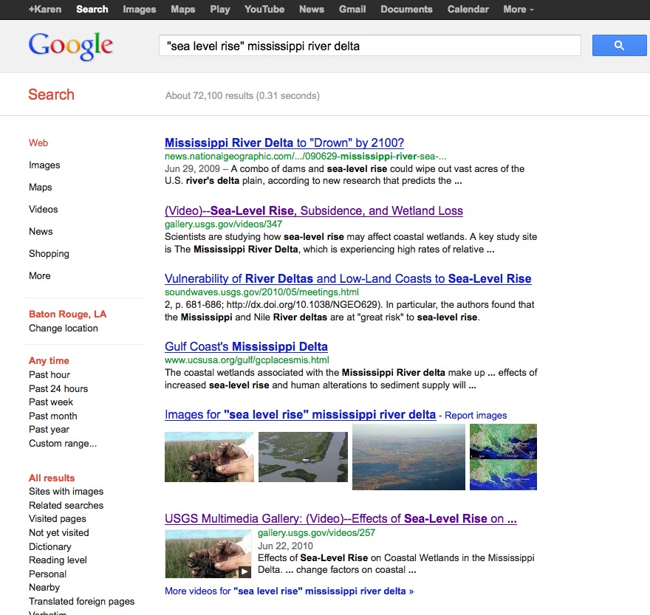Switch to Shopping results in sidebar
The height and width of the screenshot is (615, 650).
[49, 254]
